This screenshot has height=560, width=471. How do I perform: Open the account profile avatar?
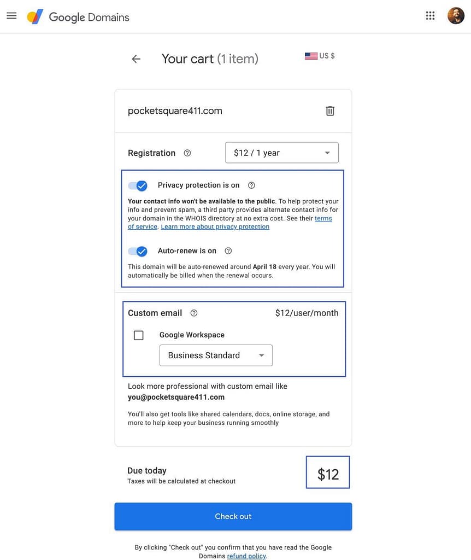pyautogui.click(x=456, y=15)
